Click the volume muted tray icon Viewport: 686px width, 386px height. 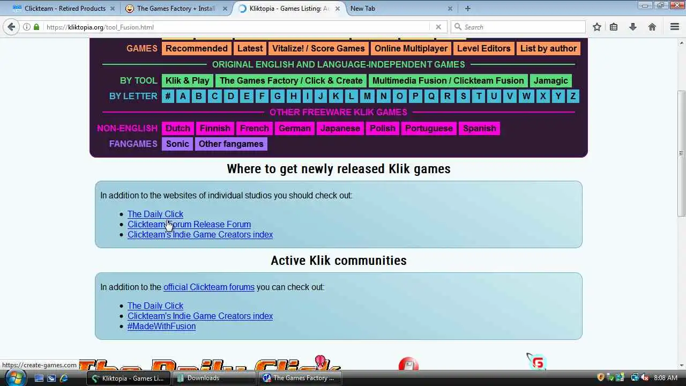[x=645, y=378]
